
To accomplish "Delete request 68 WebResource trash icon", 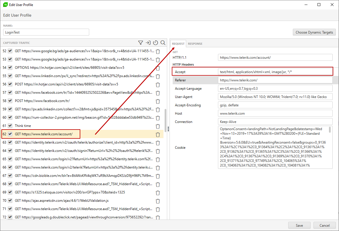I will pyautogui.click(x=158, y=185).
